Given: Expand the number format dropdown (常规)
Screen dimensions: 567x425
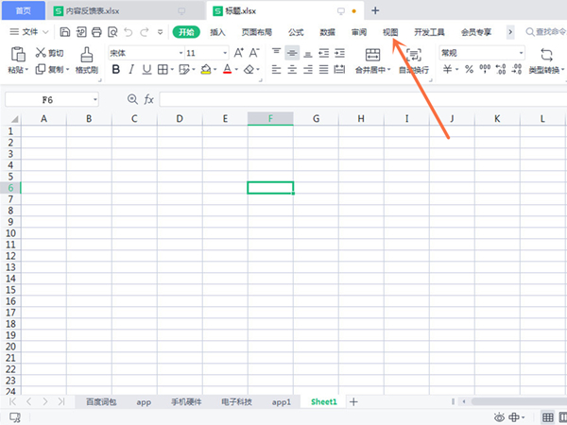Looking at the screenshot, I should pyautogui.click(x=520, y=53).
